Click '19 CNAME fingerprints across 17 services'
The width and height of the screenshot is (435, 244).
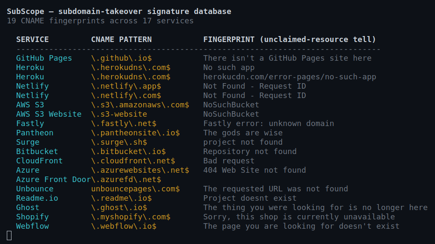[100, 21]
